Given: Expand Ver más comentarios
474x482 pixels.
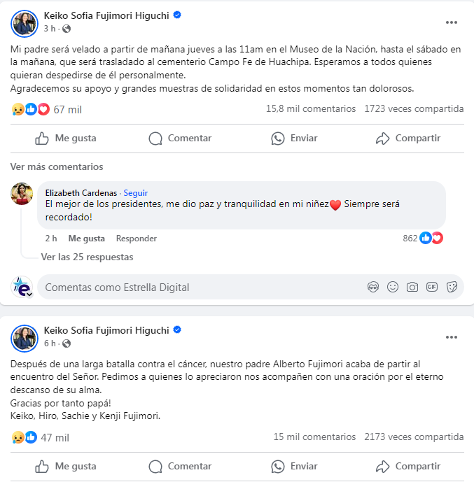Looking at the screenshot, I should (57, 166).
